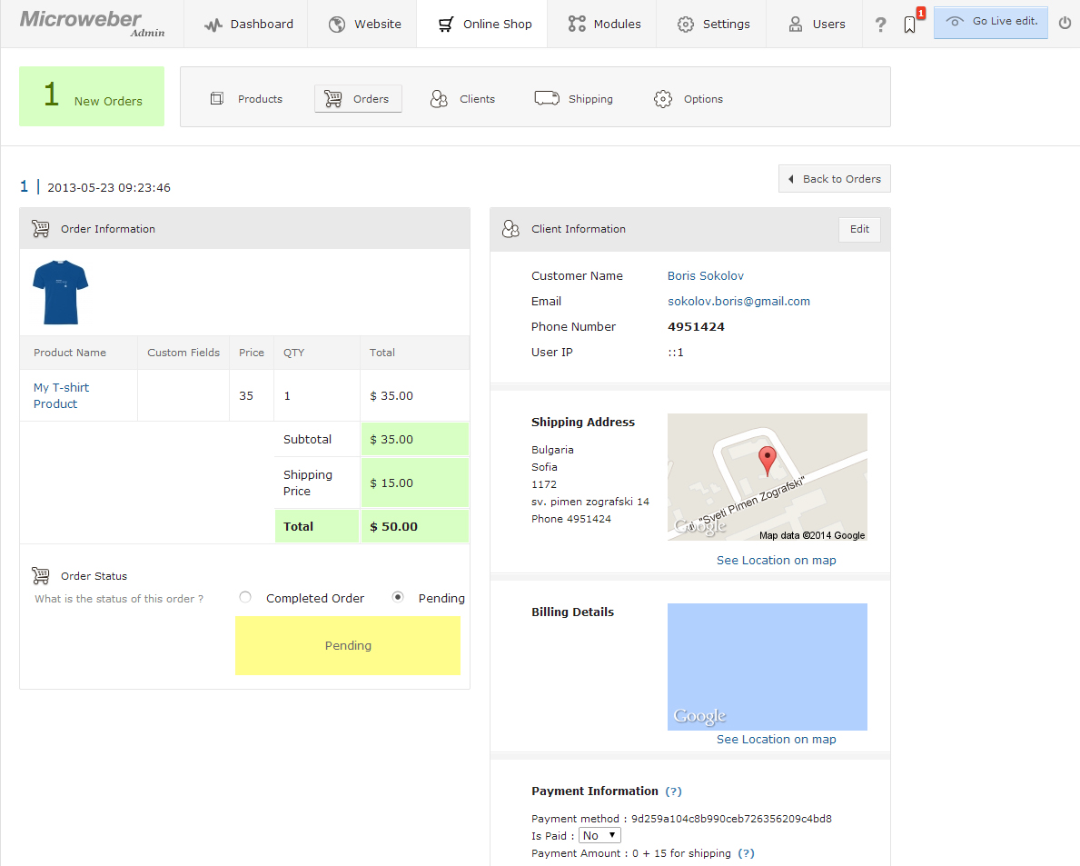Image resolution: width=1080 pixels, height=866 pixels.
Task: Change Is Paid dropdown to Yes
Action: (x=599, y=834)
